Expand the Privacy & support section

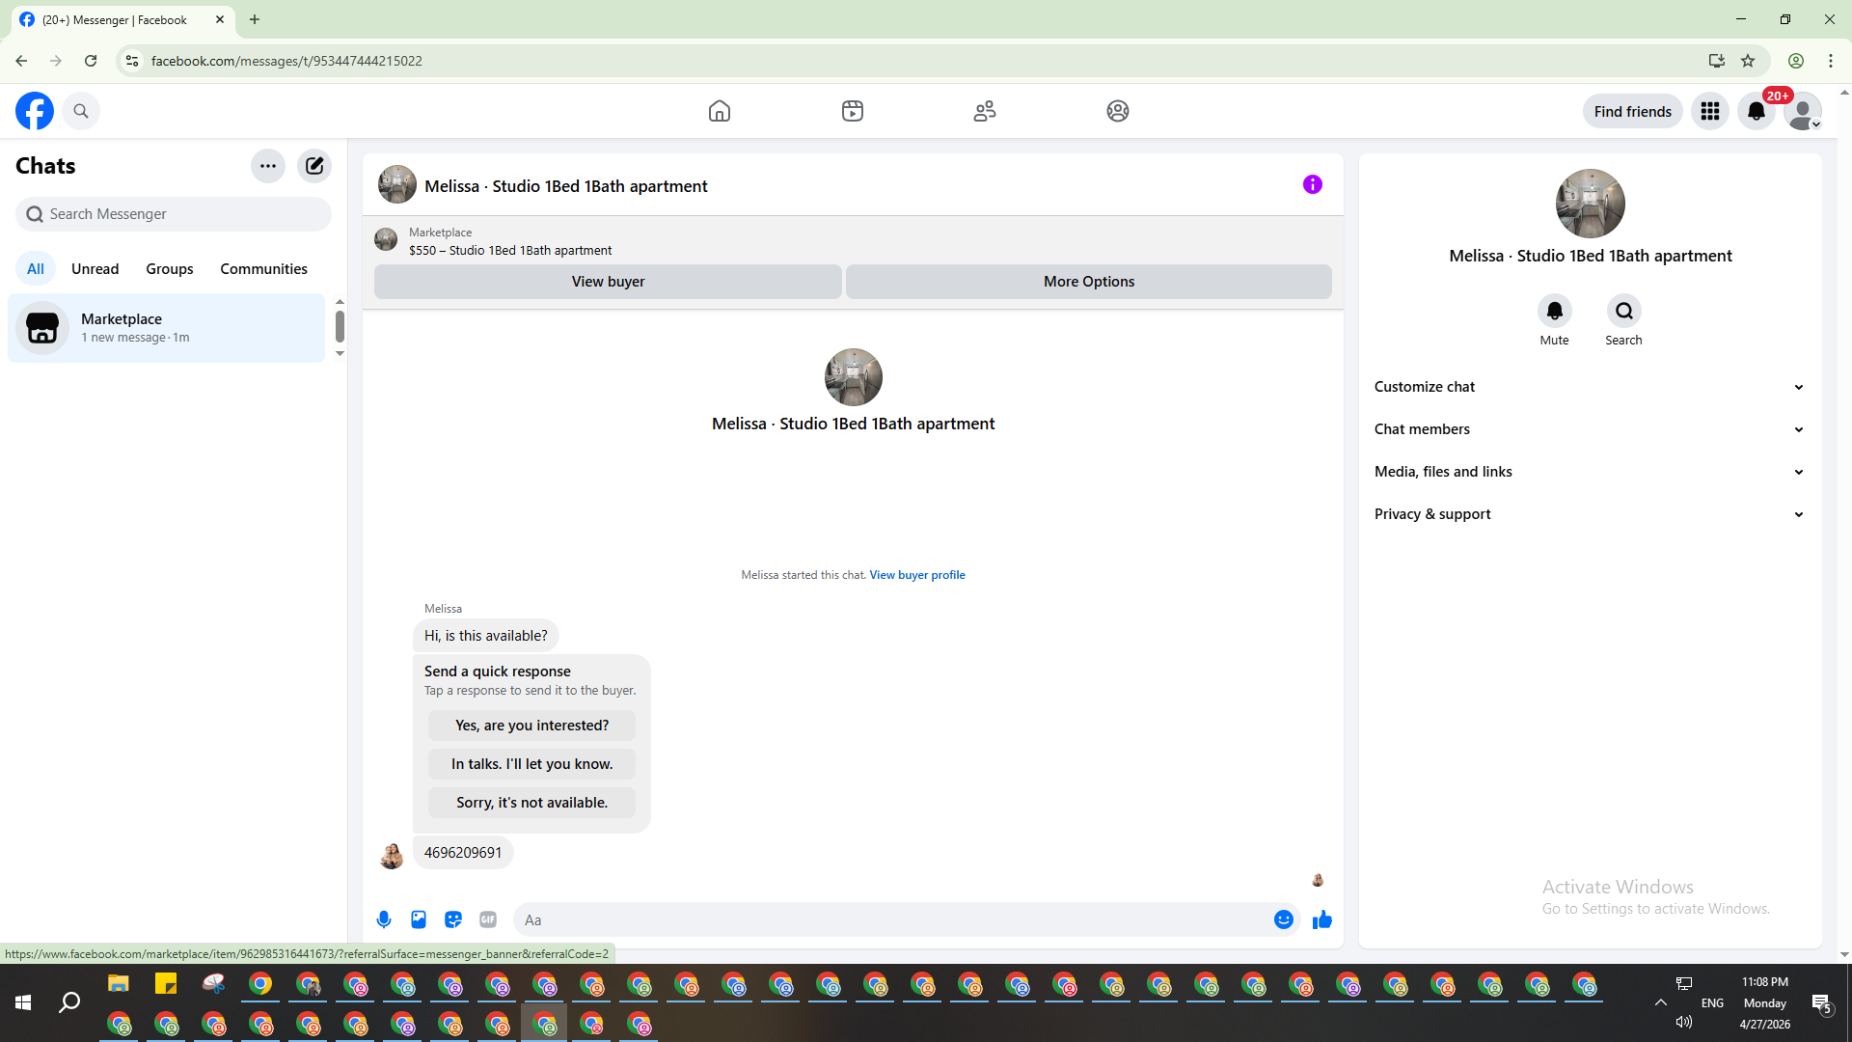click(1591, 514)
